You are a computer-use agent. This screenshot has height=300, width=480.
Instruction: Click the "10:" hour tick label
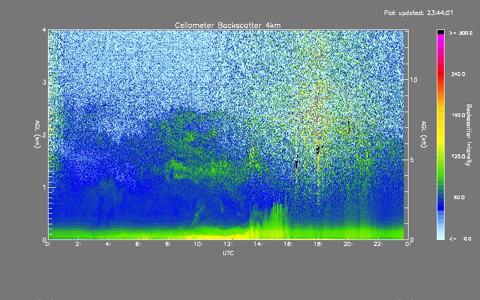coord(198,244)
